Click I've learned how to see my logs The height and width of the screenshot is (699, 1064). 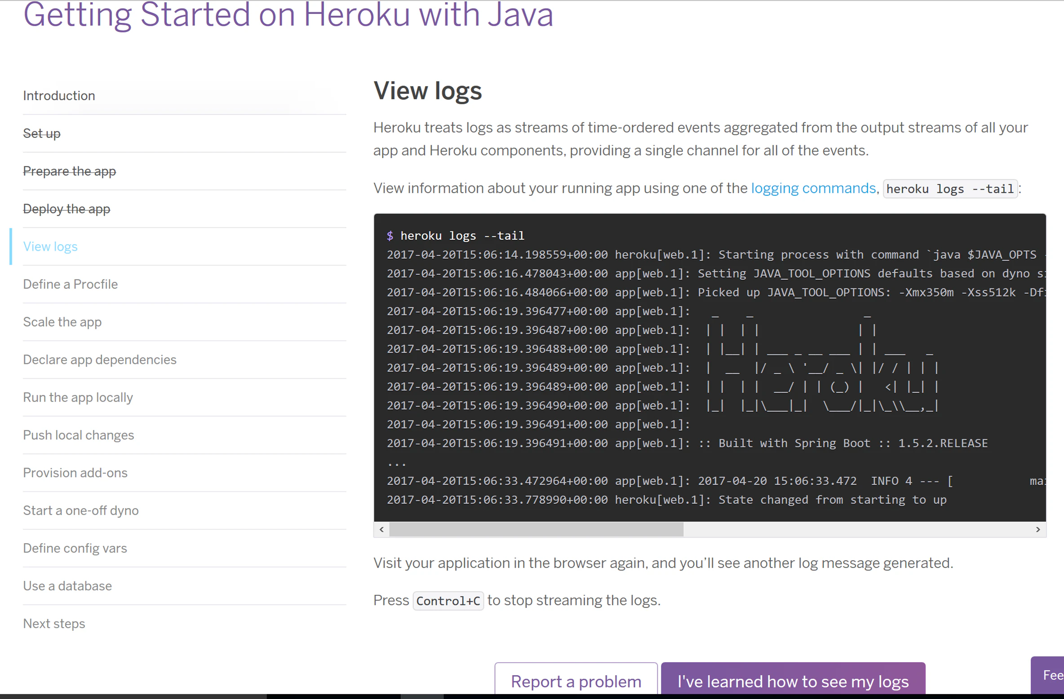[x=793, y=679]
